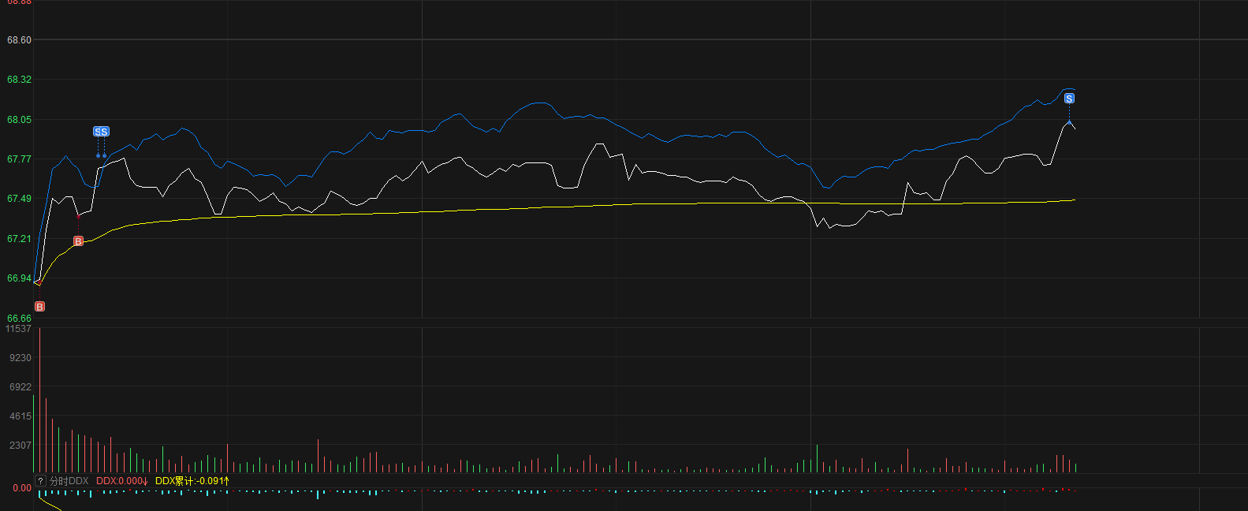Open the help question-mark icon beside 分时DDX
This screenshot has width=1248, height=511.
click(x=40, y=481)
